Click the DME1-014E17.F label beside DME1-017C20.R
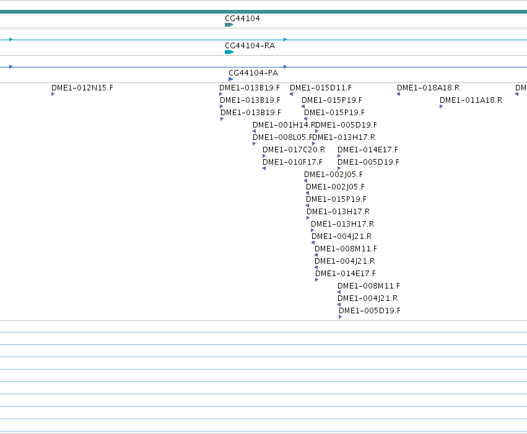Viewport: 527px width, 434px height. [368, 150]
